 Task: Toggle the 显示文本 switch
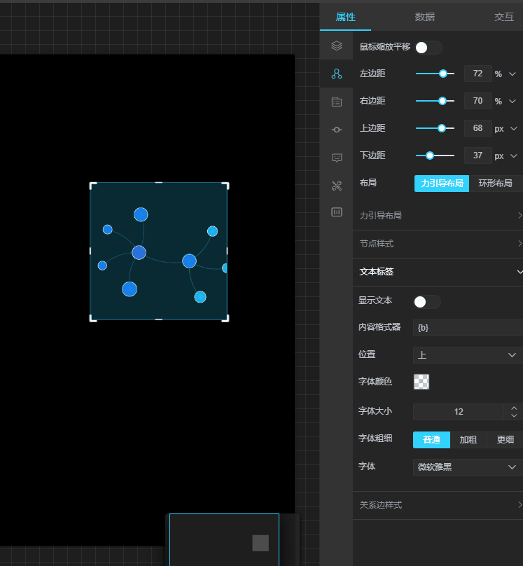(x=427, y=302)
